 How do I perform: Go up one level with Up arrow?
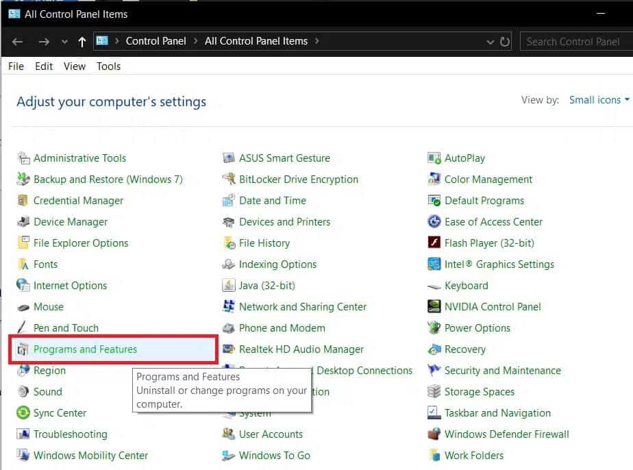pos(82,42)
